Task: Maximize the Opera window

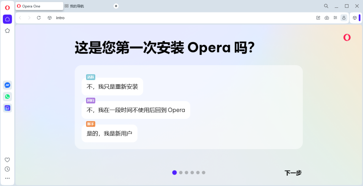Action: [x=347, y=6]
